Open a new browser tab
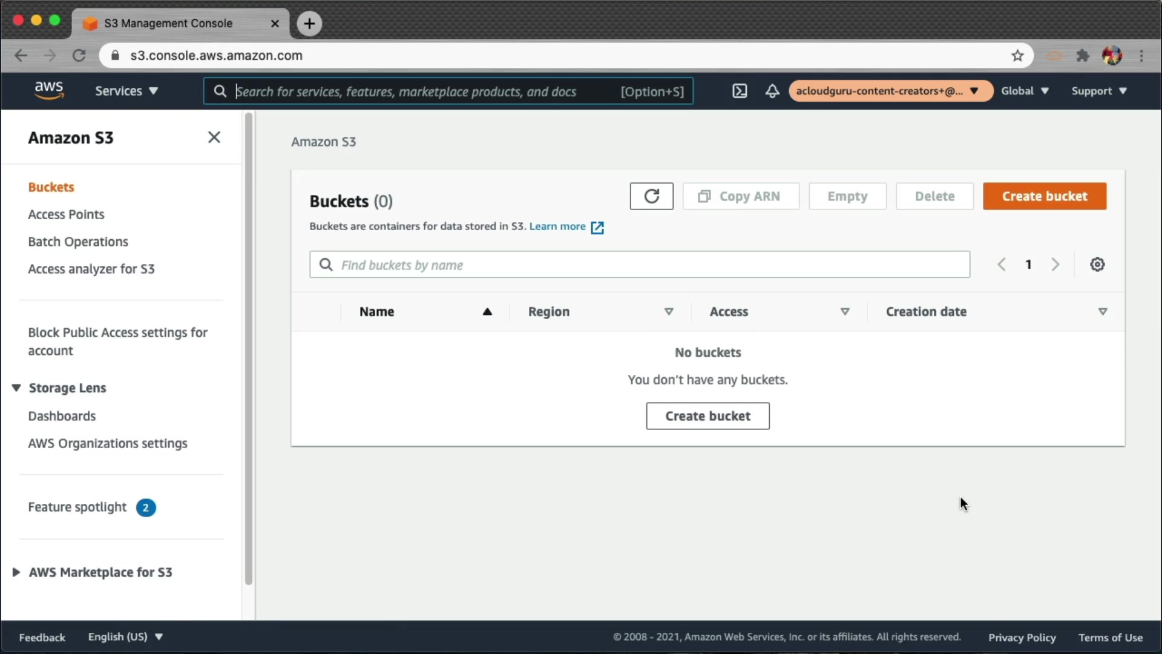 pos(309,24)
